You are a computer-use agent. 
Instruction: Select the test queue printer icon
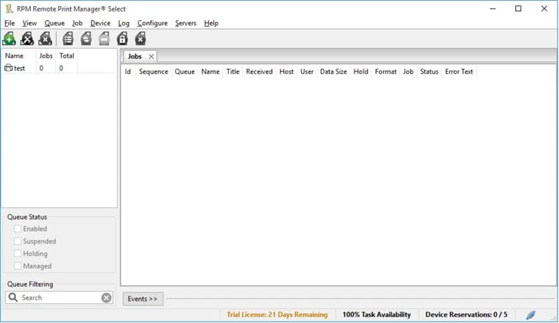(8, 67)
